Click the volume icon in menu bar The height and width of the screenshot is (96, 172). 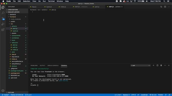[x=147, y=1]
